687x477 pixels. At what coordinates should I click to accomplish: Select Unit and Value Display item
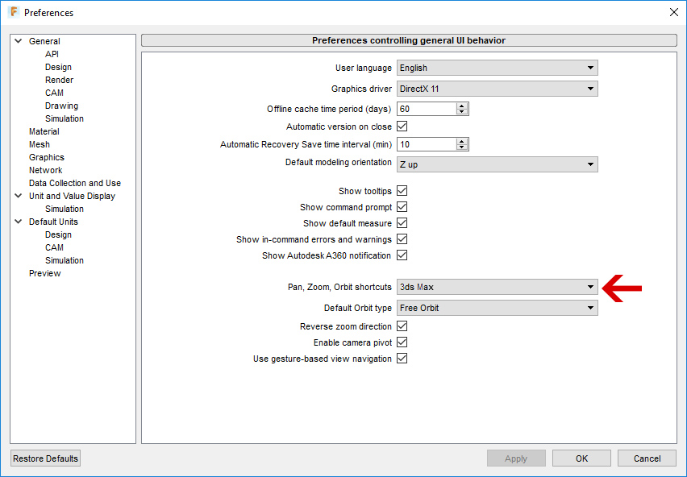point(73,196)
